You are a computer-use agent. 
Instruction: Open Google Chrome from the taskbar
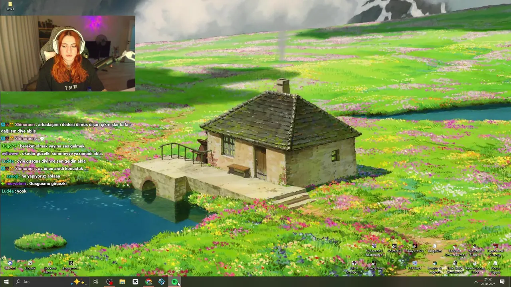point(149,282)
